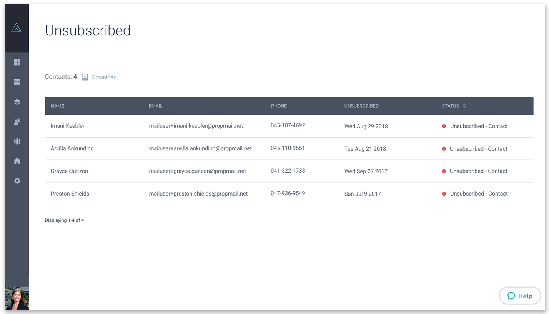Click email mailuser+arvilla.ankunding@propmail.net

click(x=200, y=148)
